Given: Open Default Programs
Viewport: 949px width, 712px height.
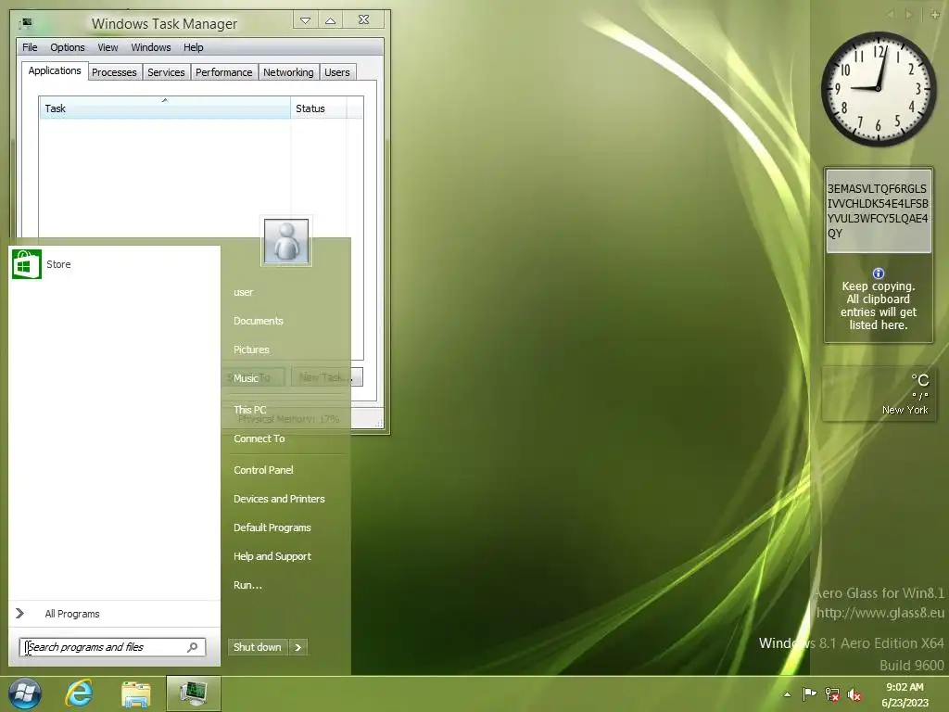Looking at the screenshot, I should pyautogui.click(x=272, y=528).
